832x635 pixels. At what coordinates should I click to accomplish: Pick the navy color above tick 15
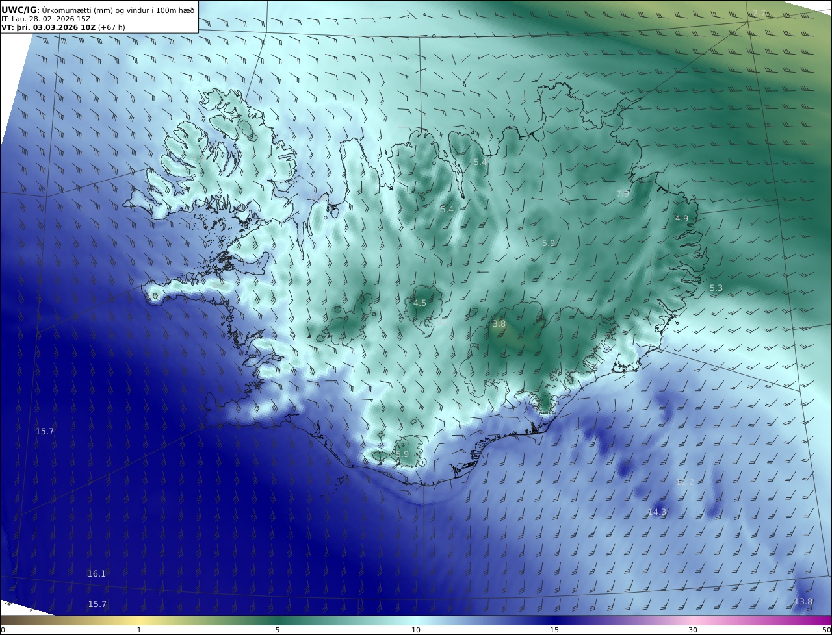click(x=554, y=620)
